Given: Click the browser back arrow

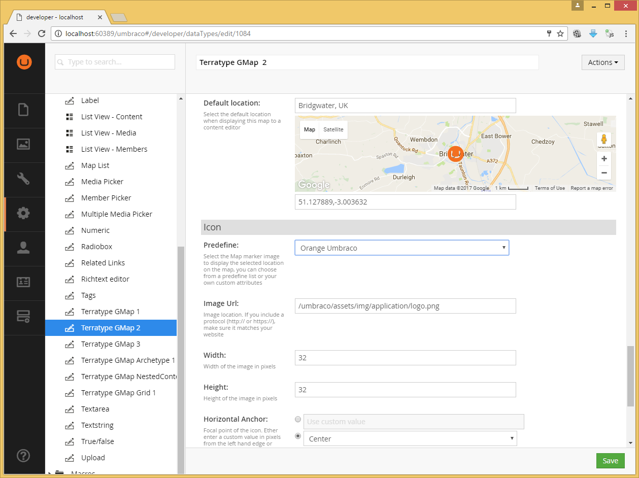Looking at the screenshot, I should tap(13, 33).
